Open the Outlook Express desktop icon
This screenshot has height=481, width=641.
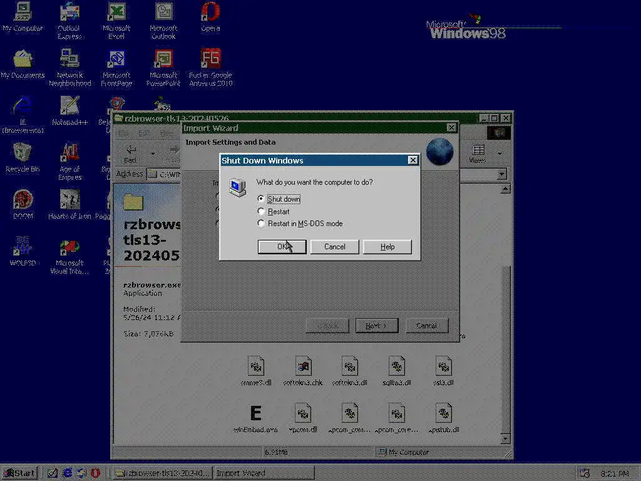(69, 21)
